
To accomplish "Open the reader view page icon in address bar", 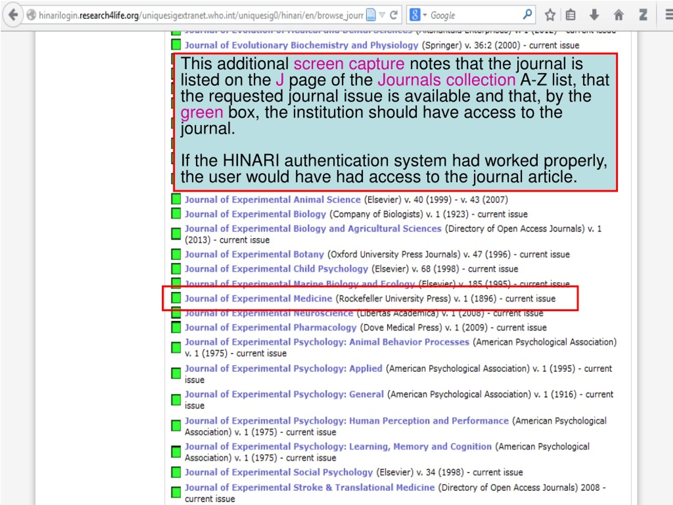I will click(x=371, y=15).
